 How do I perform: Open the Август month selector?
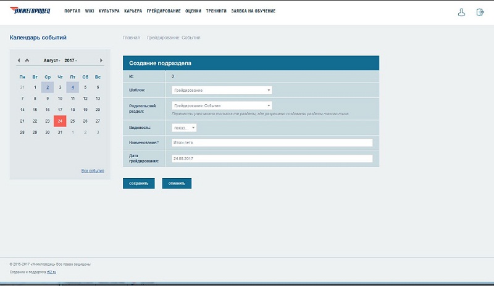click(x=51, y=60)
